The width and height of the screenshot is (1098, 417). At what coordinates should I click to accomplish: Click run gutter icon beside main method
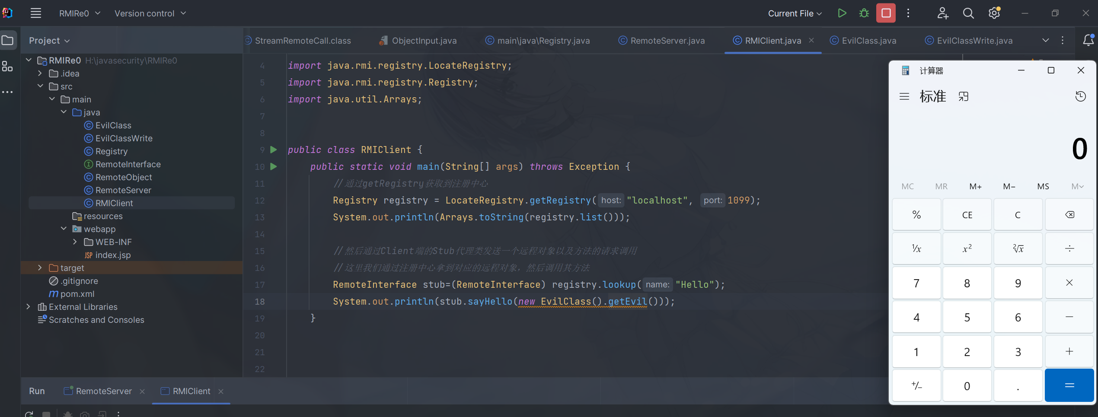tap(273, 166)
